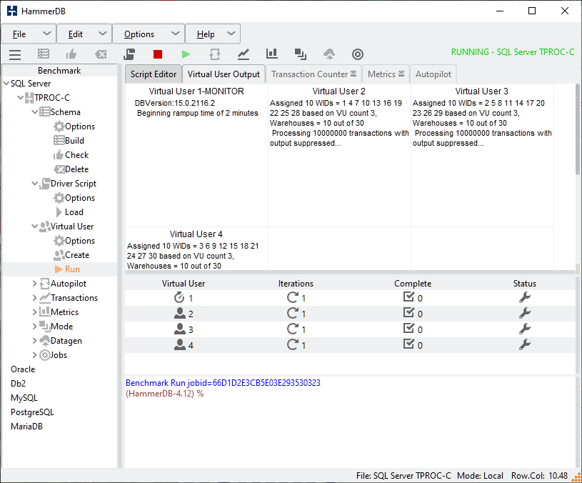The width and height of the screenshot is (582, 483).
Task: Collapse the SQL Server tree node
Action: click(x=6, y=83)
